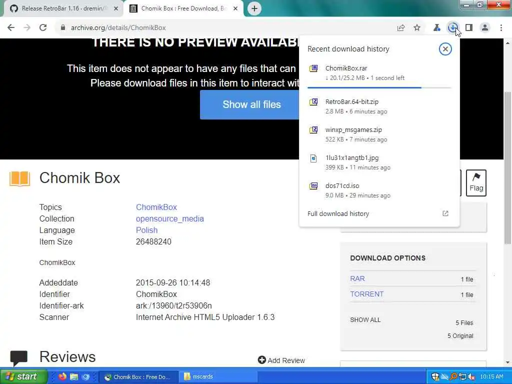Open the Windows start menu
512x384 pixels.
[x=23, y=376]
